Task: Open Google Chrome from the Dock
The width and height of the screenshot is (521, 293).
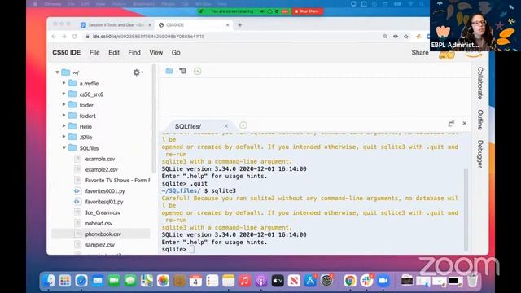Action: 350,281
